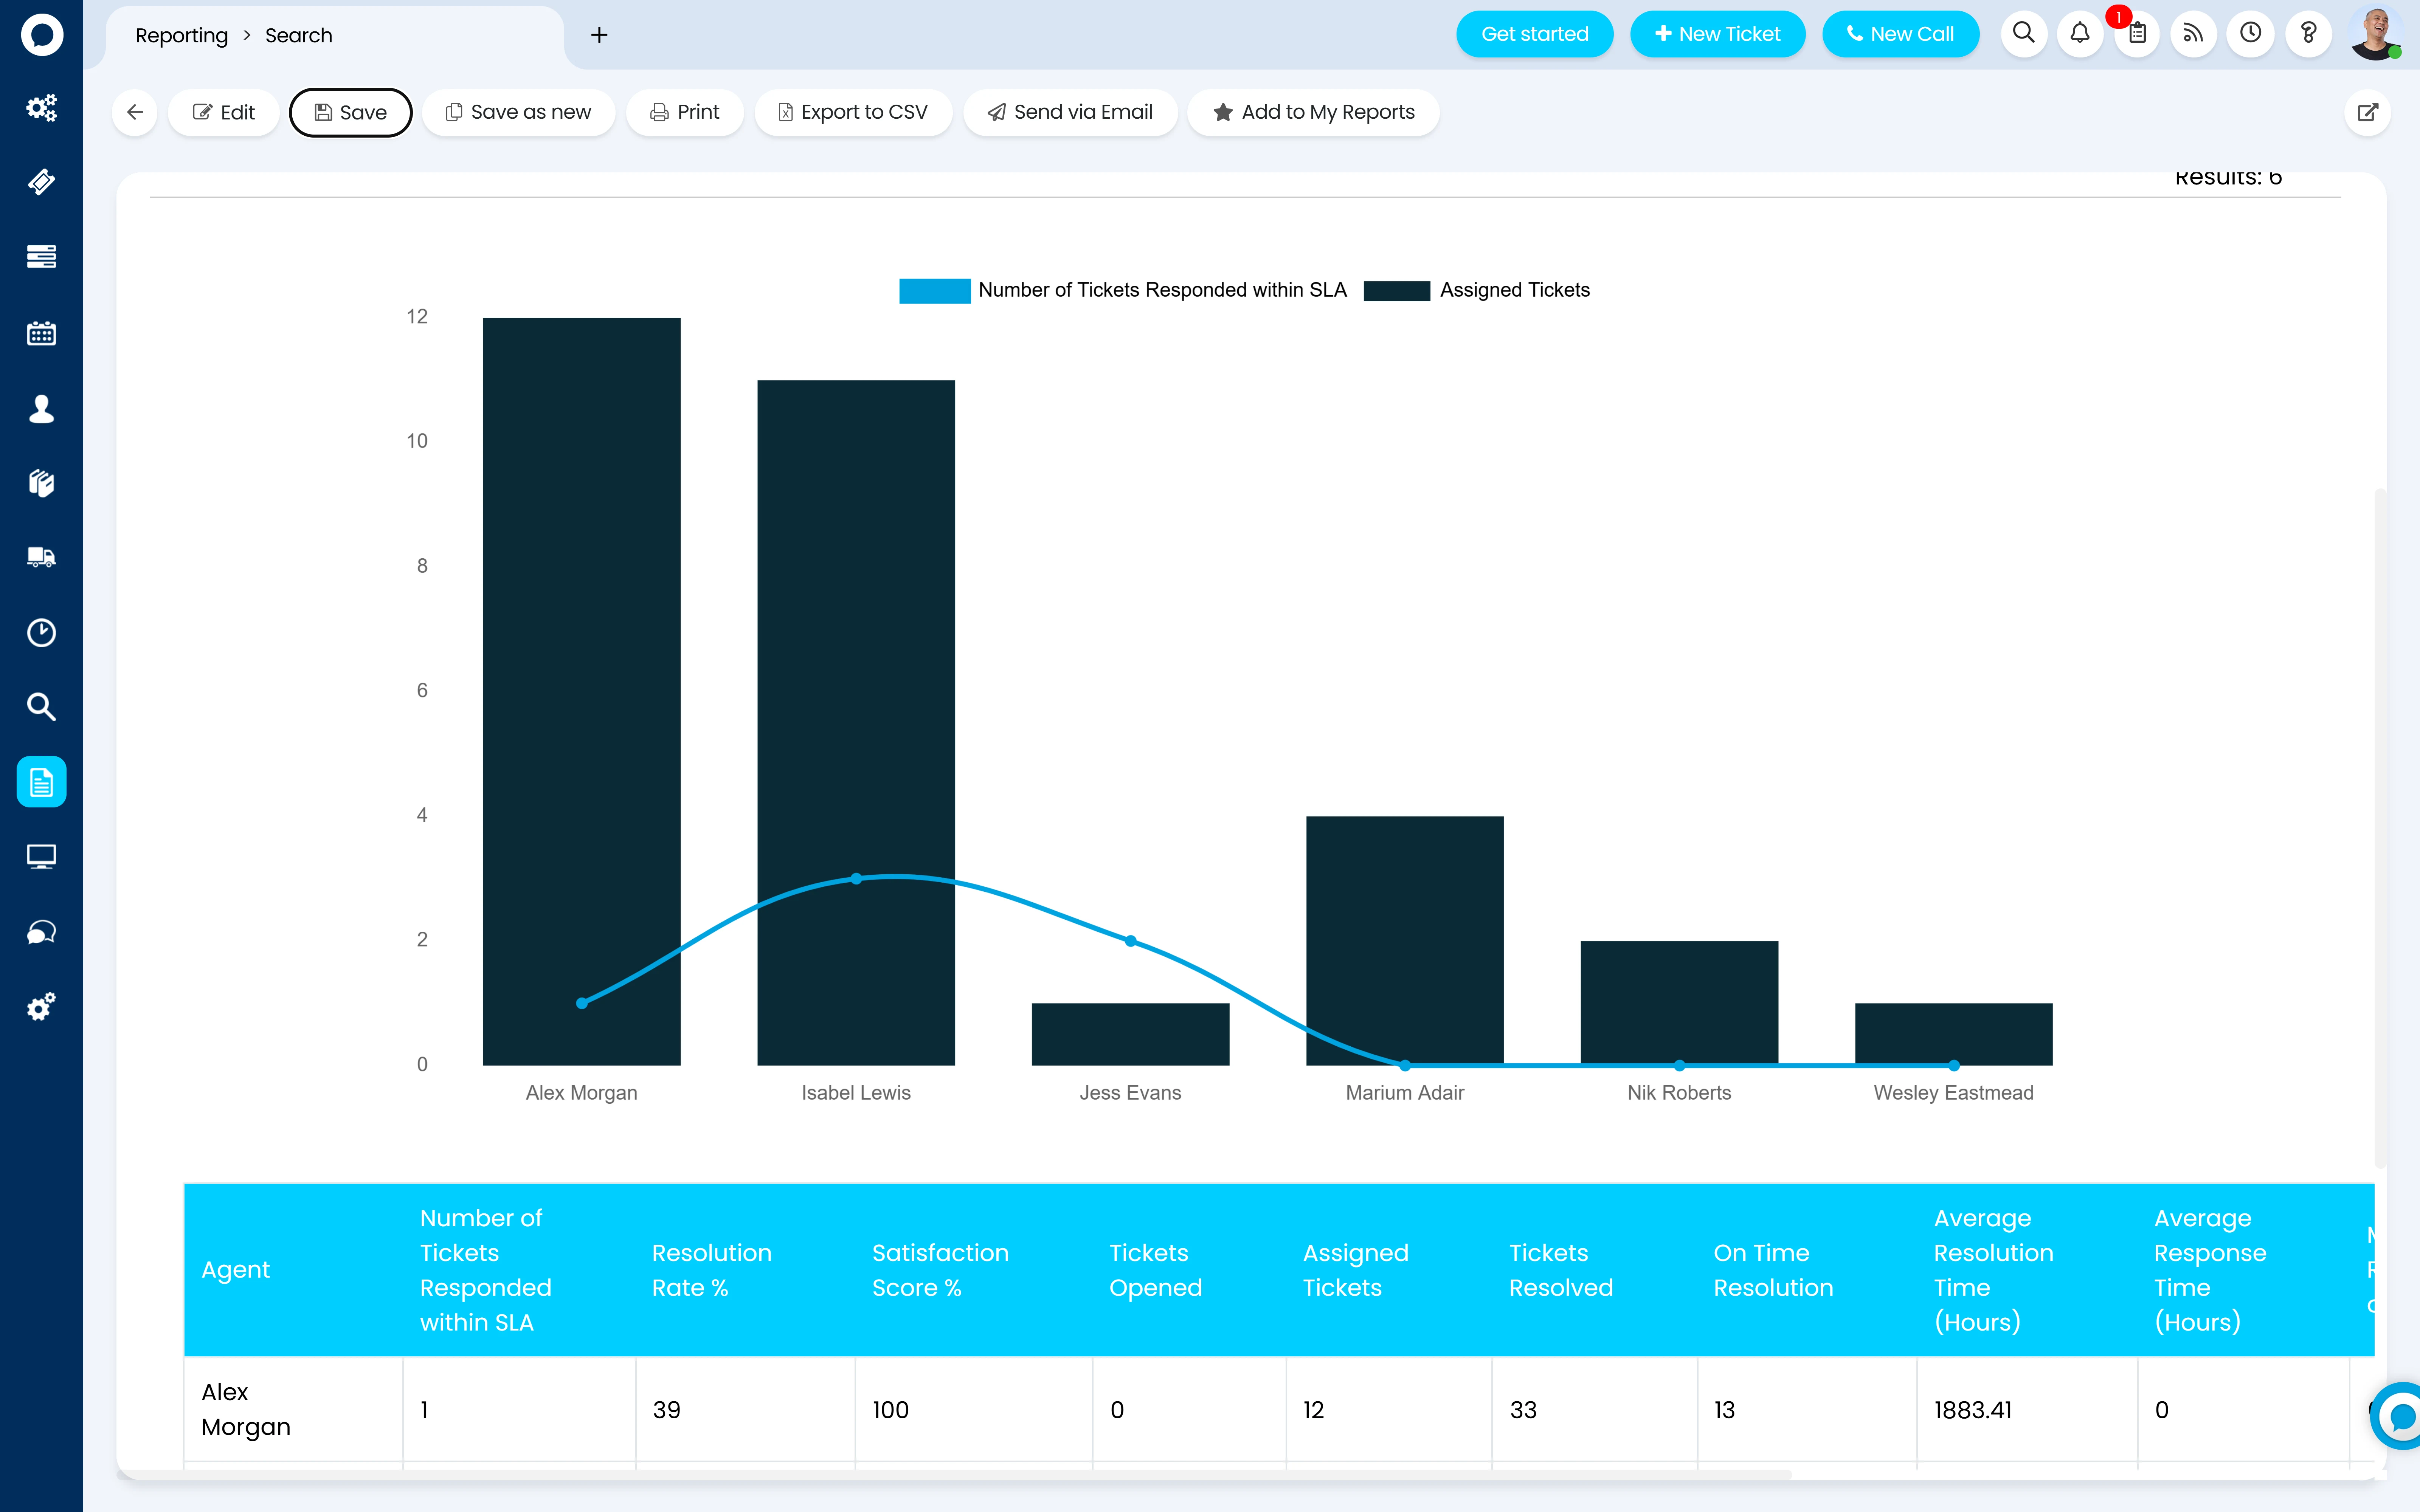
Task: Click the horizontal scrollbar under the table
Action: (x=954, y=1475)
